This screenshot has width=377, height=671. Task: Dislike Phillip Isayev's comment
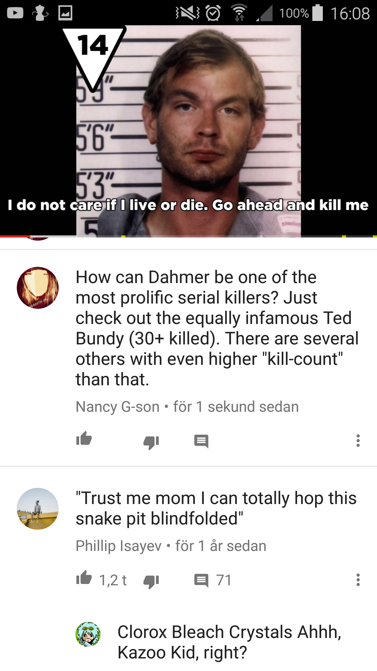pos(151,582)
